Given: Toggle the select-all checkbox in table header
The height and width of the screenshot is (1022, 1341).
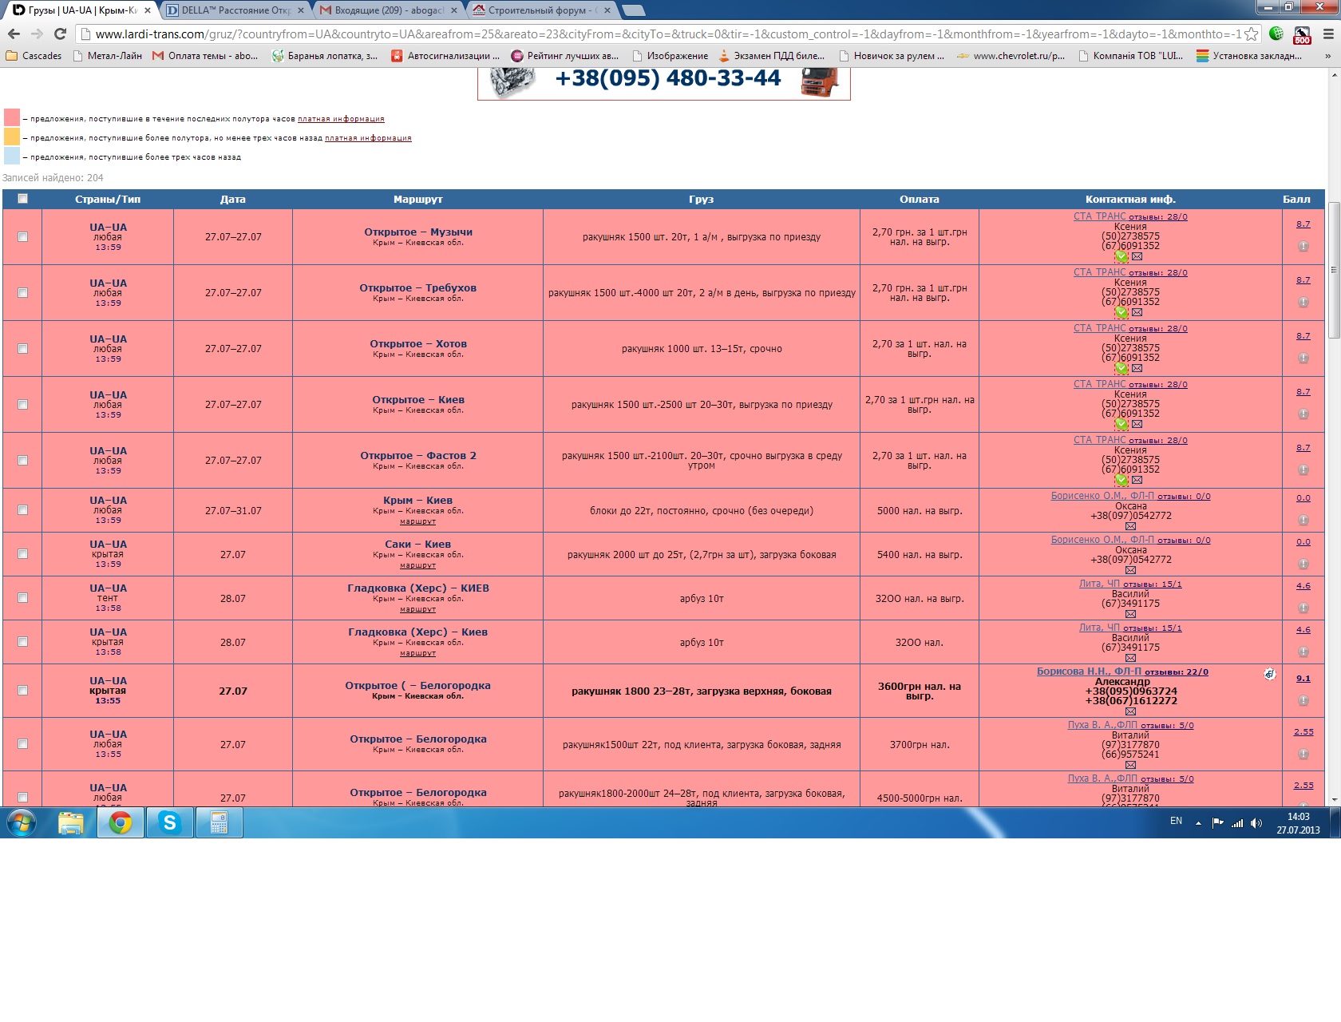Looking at the screenshot, I should point(22,199).
